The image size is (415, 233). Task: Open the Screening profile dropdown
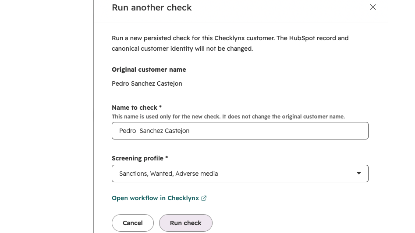[240, 174]
